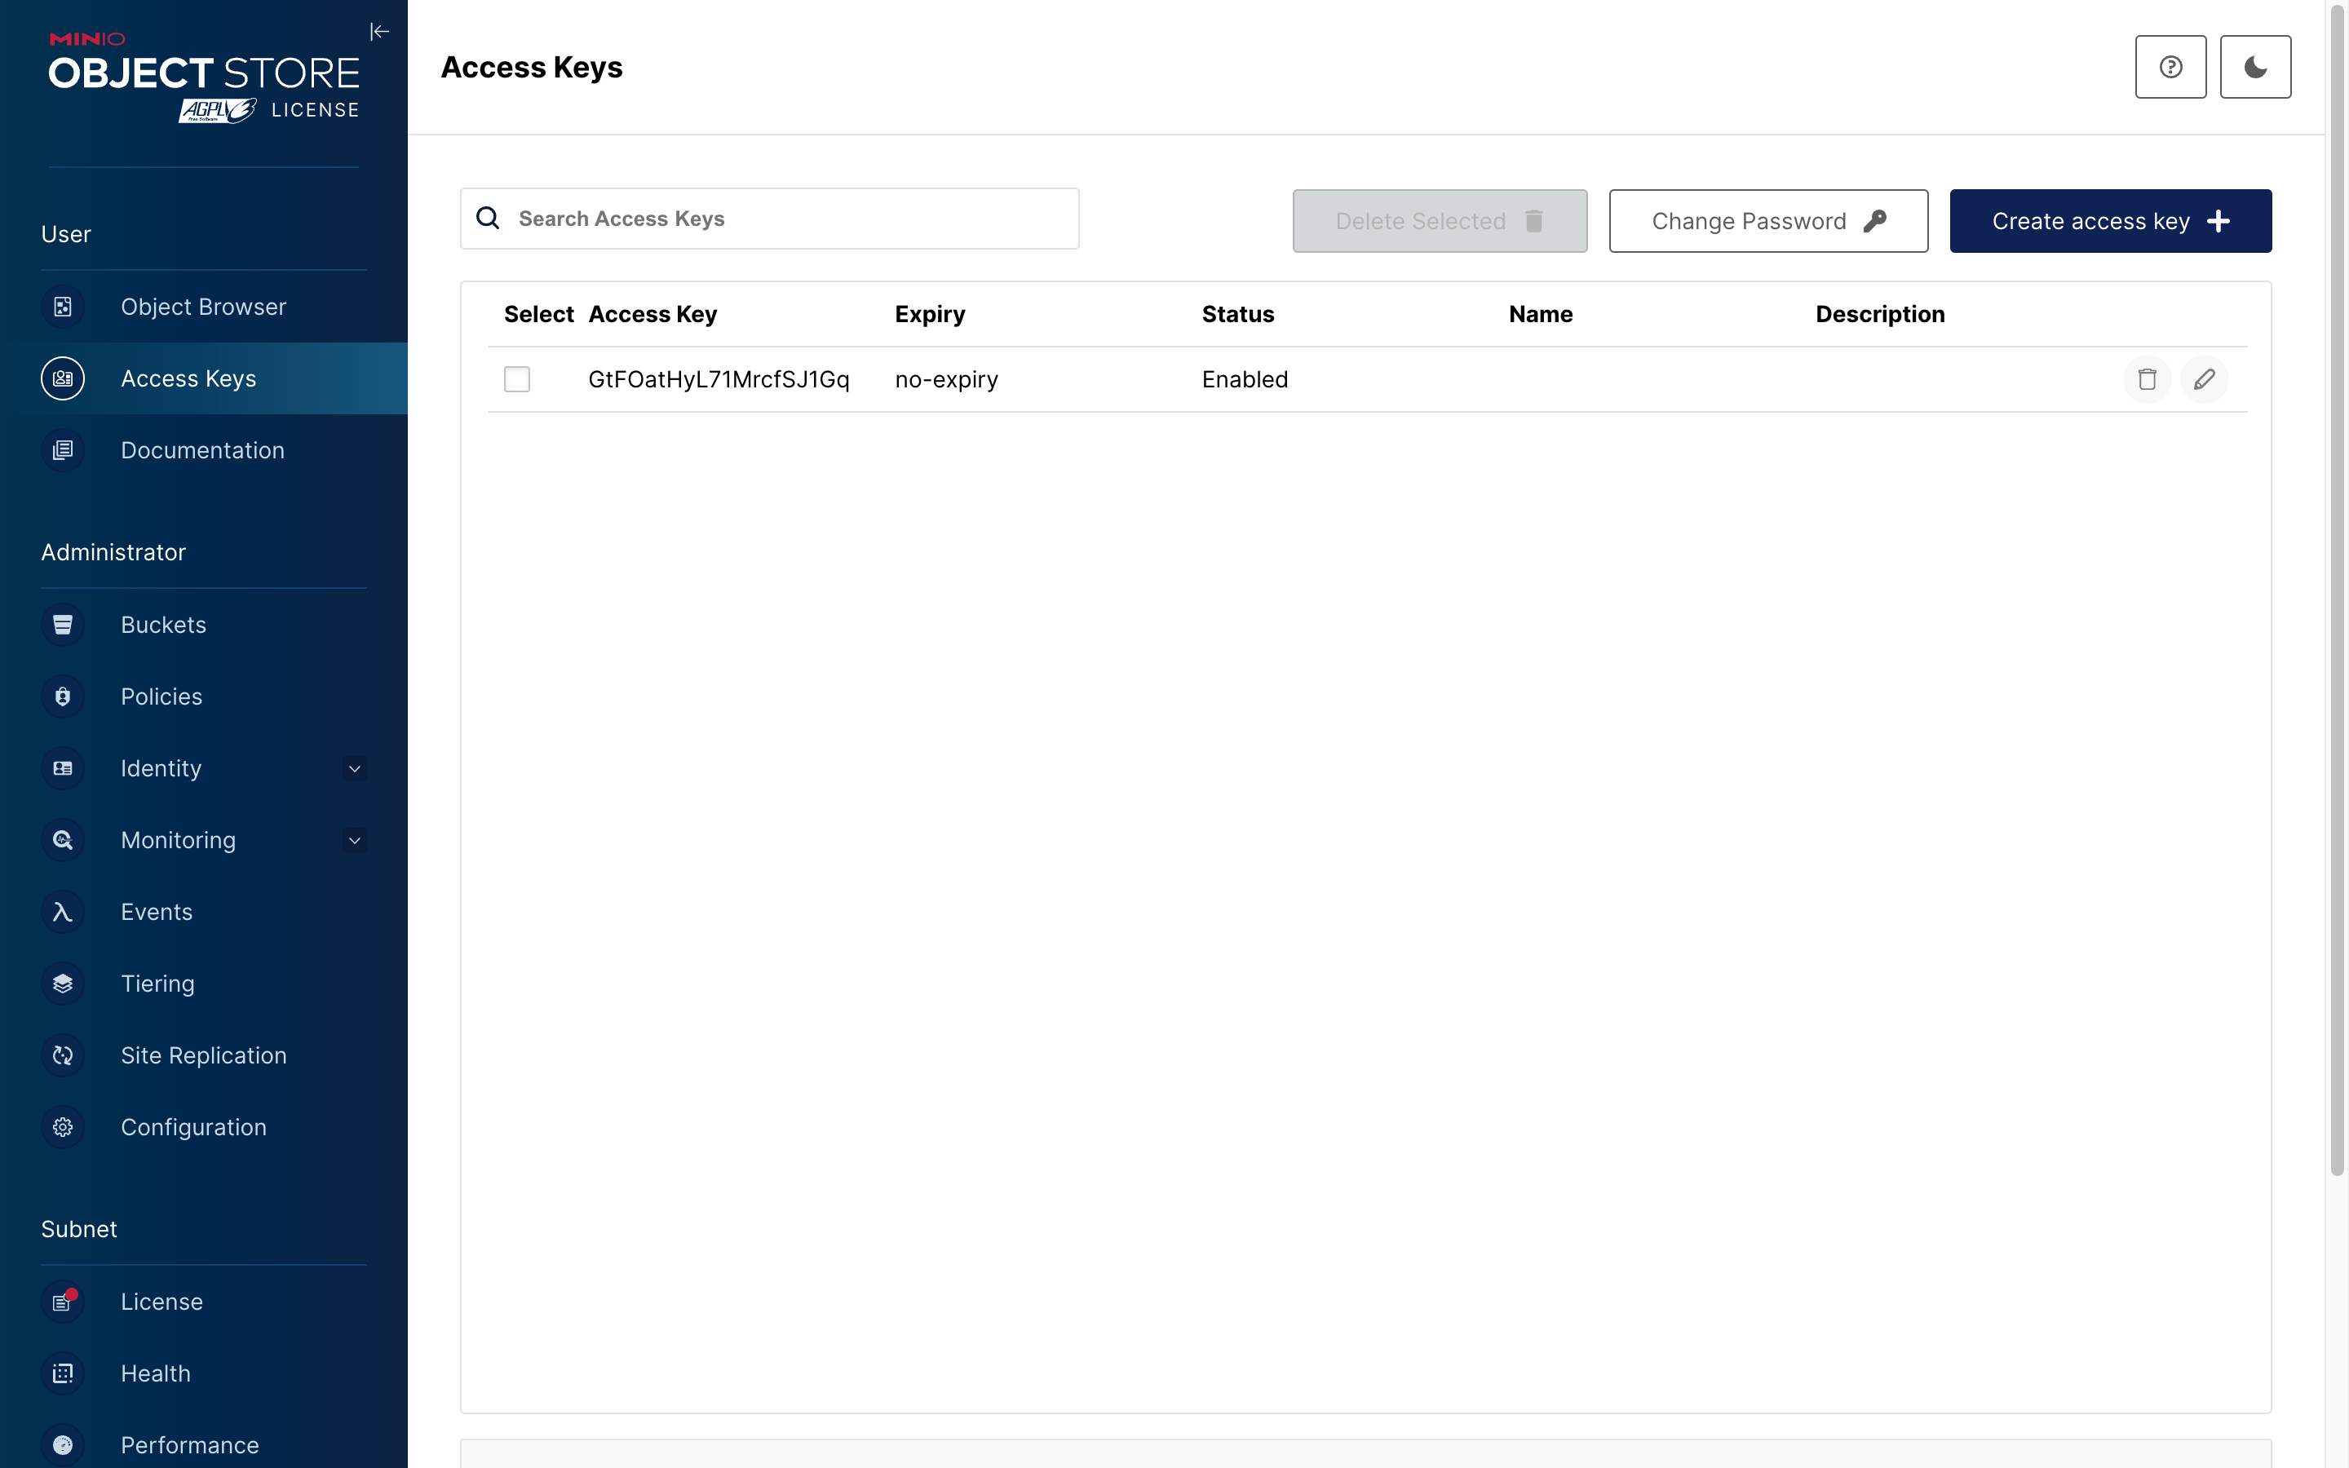
Task: Expand the Identity submenu chevron
Action: tap(354, 769)
